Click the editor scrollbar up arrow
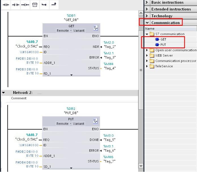This screenshot has height=172, width=197. coord(141,13)
